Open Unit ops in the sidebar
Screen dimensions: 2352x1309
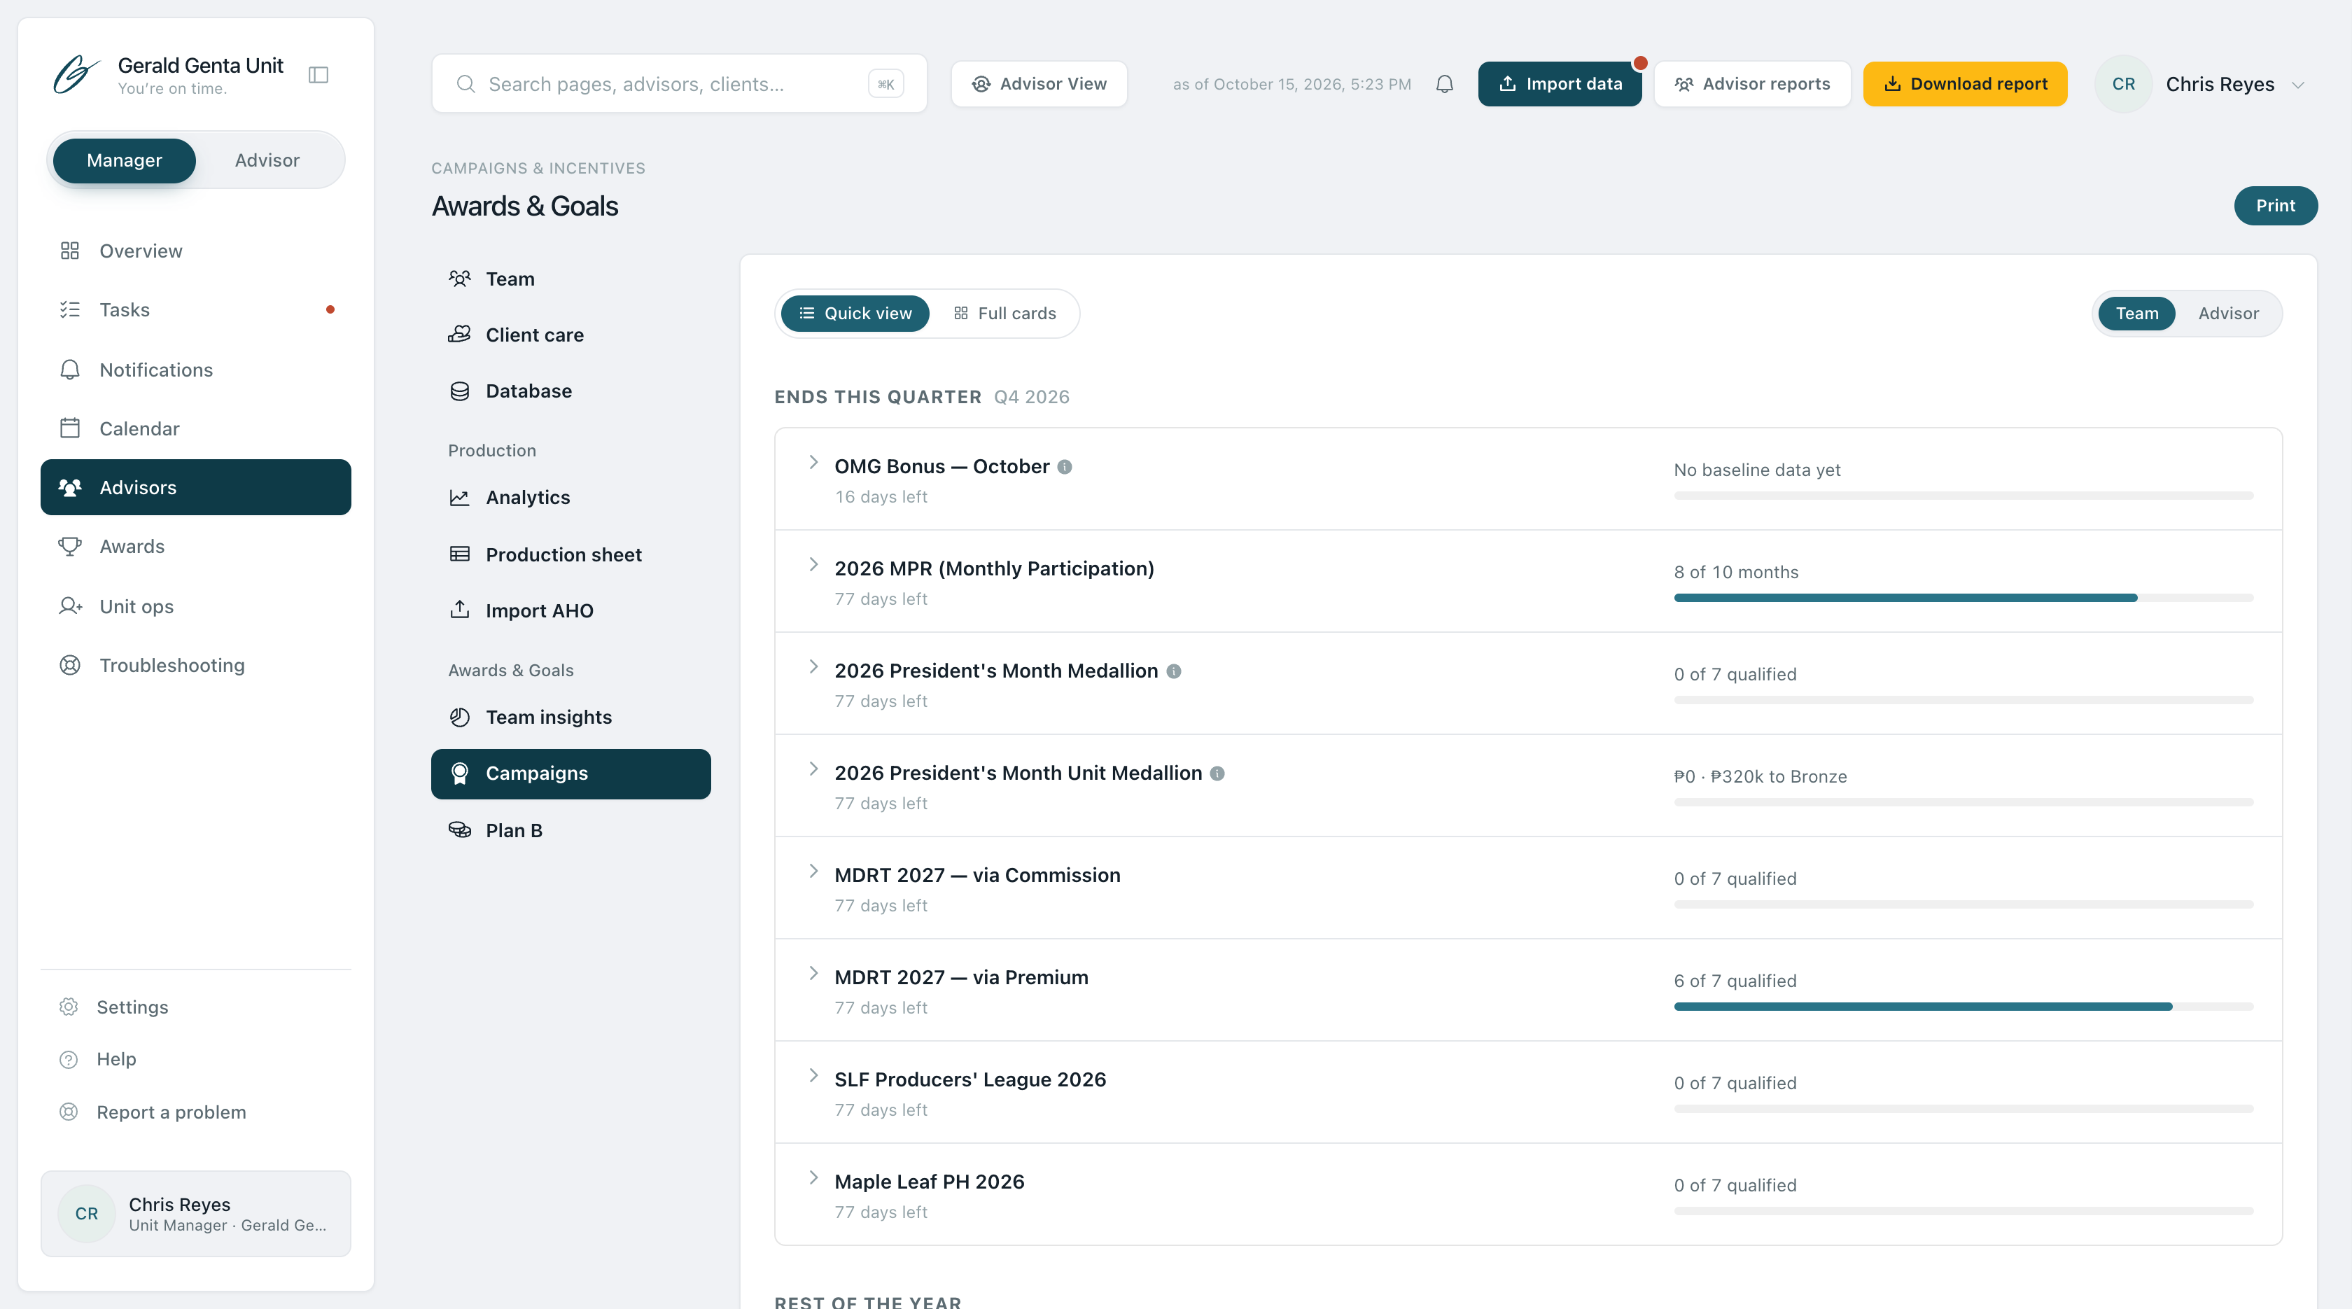(195, 606)
